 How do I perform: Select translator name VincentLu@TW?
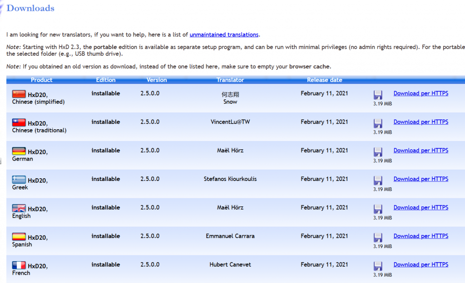230,122
